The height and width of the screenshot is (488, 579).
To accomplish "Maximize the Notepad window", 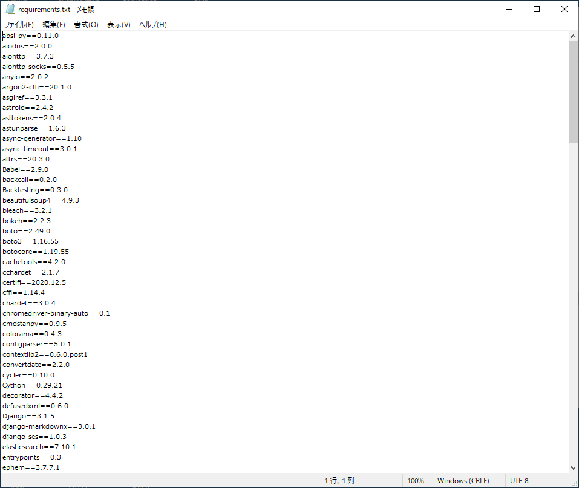I will click(x=537, y=9).
